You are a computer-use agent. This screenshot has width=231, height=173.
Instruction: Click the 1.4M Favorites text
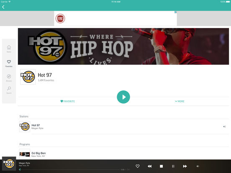(46, 80)
